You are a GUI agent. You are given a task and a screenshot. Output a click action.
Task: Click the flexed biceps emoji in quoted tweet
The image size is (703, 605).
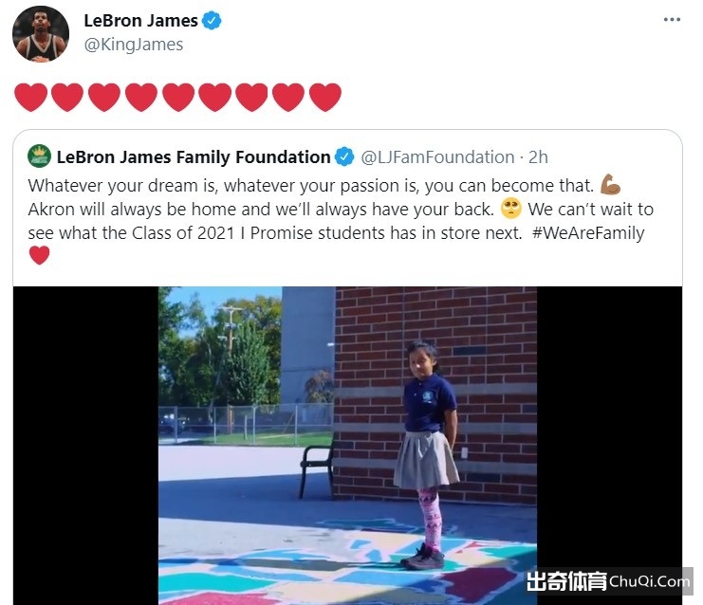(x=610, y=184)
